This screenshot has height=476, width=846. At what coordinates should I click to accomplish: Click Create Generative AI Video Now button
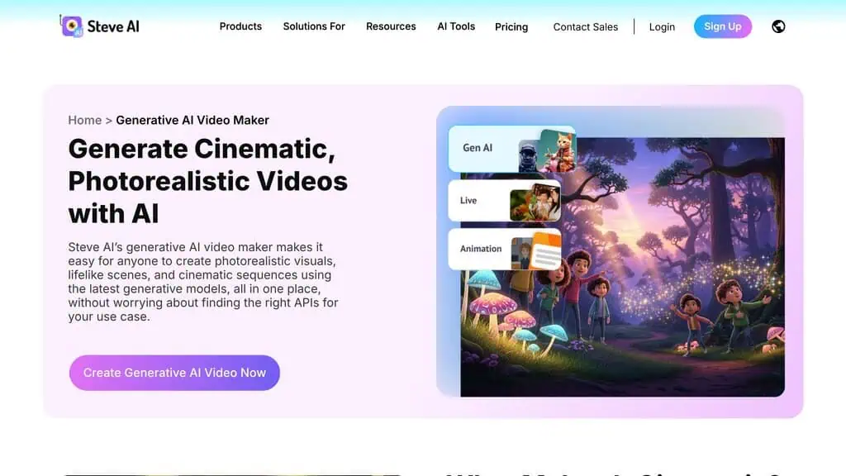(x=174, y=373)
